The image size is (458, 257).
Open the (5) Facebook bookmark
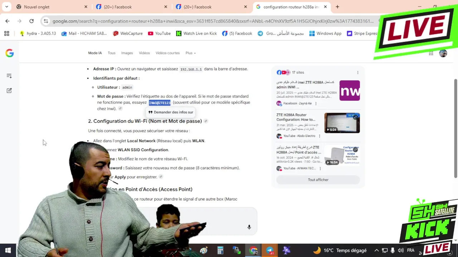[x=237, y=33]
